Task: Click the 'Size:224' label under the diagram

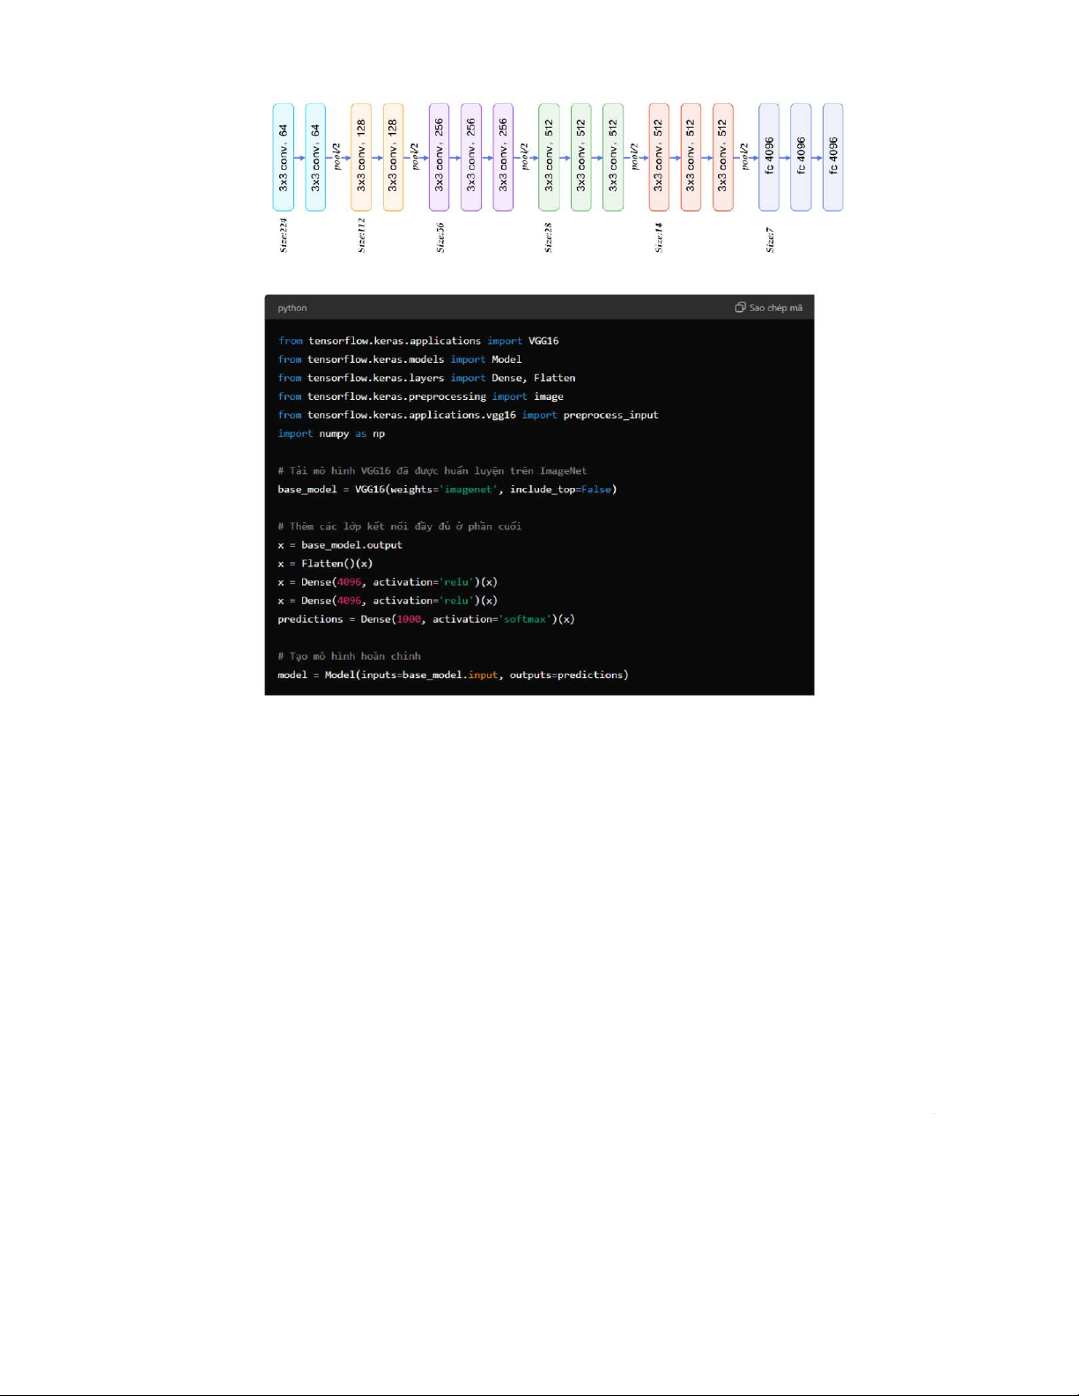Action: 284,235
